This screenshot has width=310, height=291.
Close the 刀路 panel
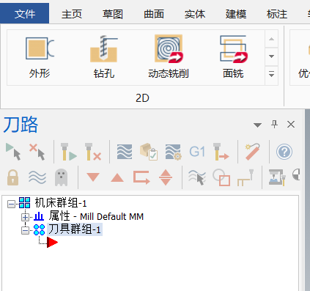tap(291, 125)
